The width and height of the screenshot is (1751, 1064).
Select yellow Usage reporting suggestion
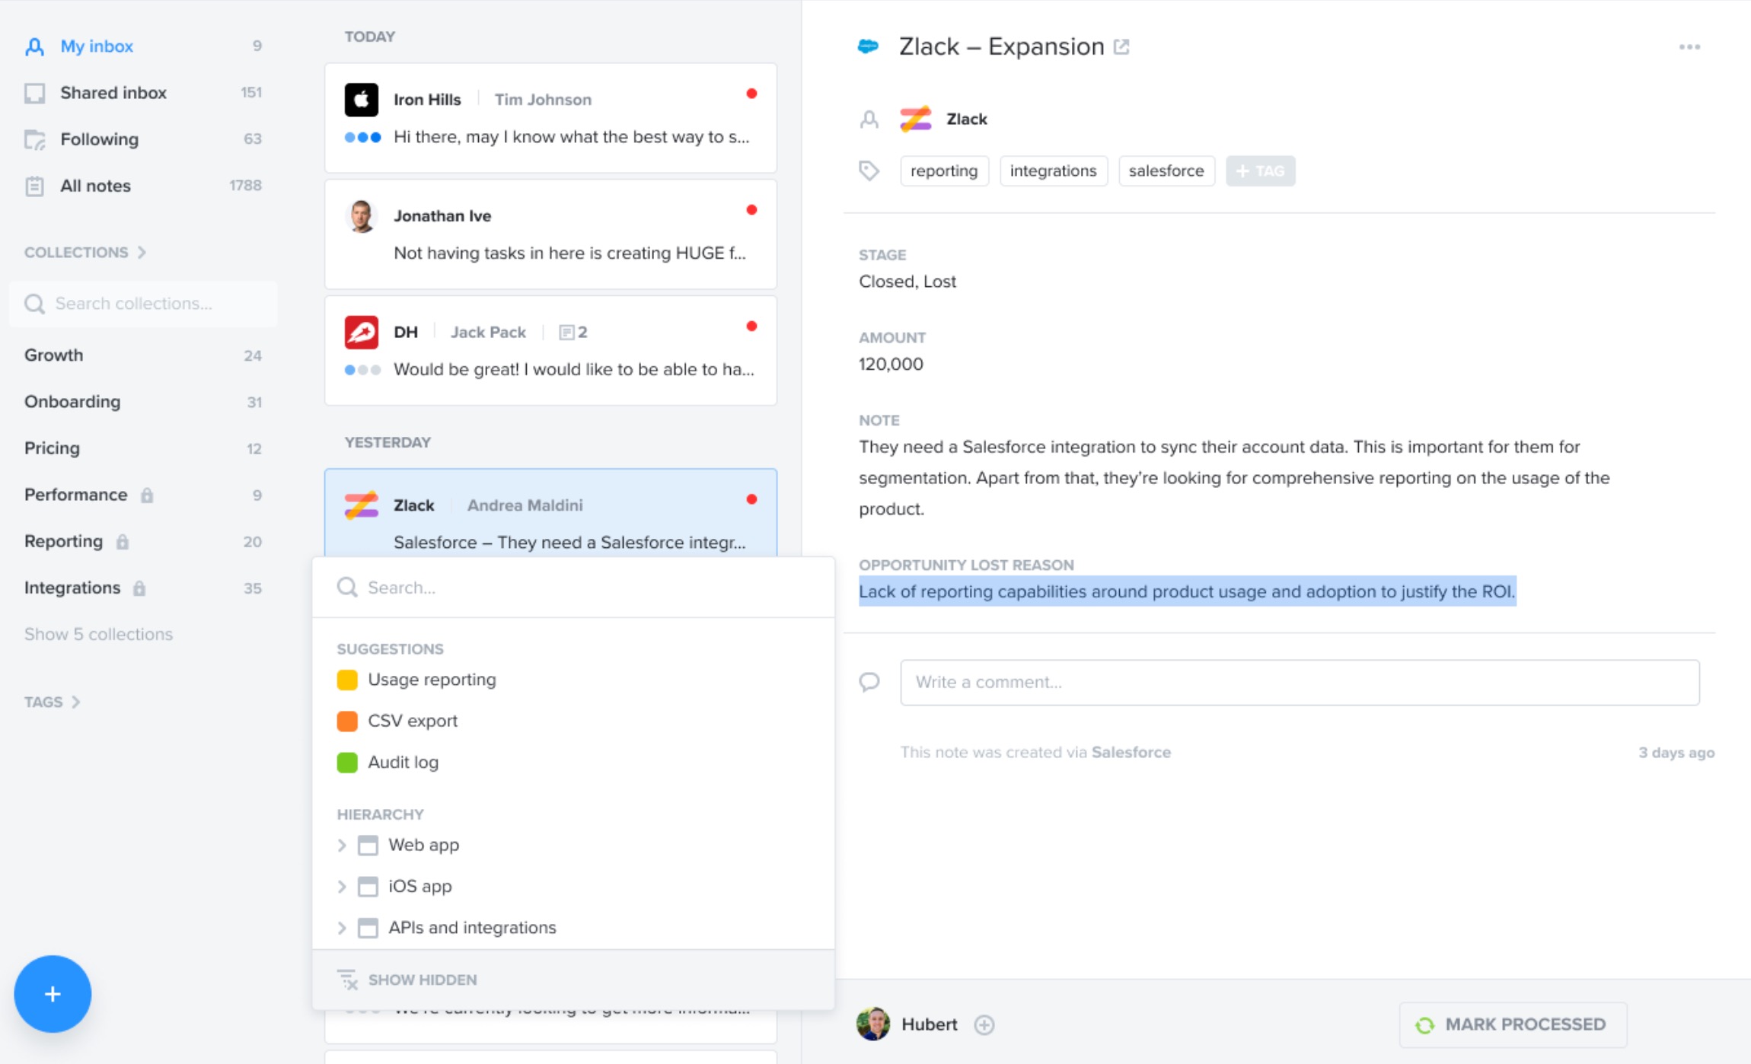[416, 680]
